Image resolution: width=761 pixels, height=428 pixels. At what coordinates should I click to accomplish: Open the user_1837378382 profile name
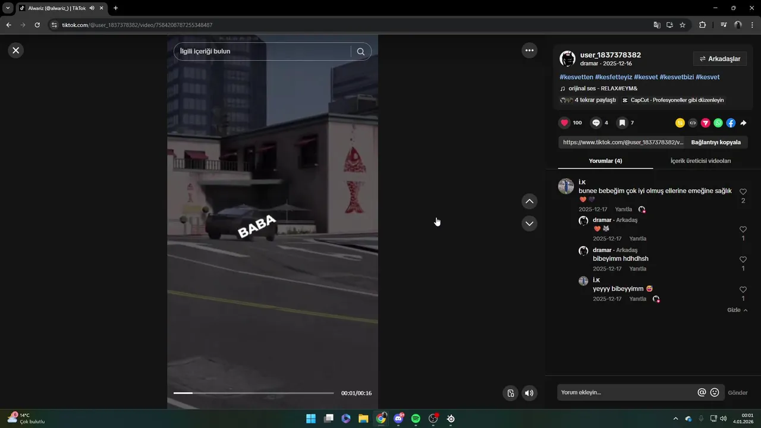[x=611, y=55]
